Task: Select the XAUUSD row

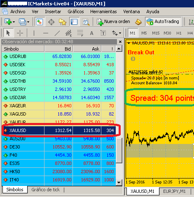Action: [x=58, y=130]
